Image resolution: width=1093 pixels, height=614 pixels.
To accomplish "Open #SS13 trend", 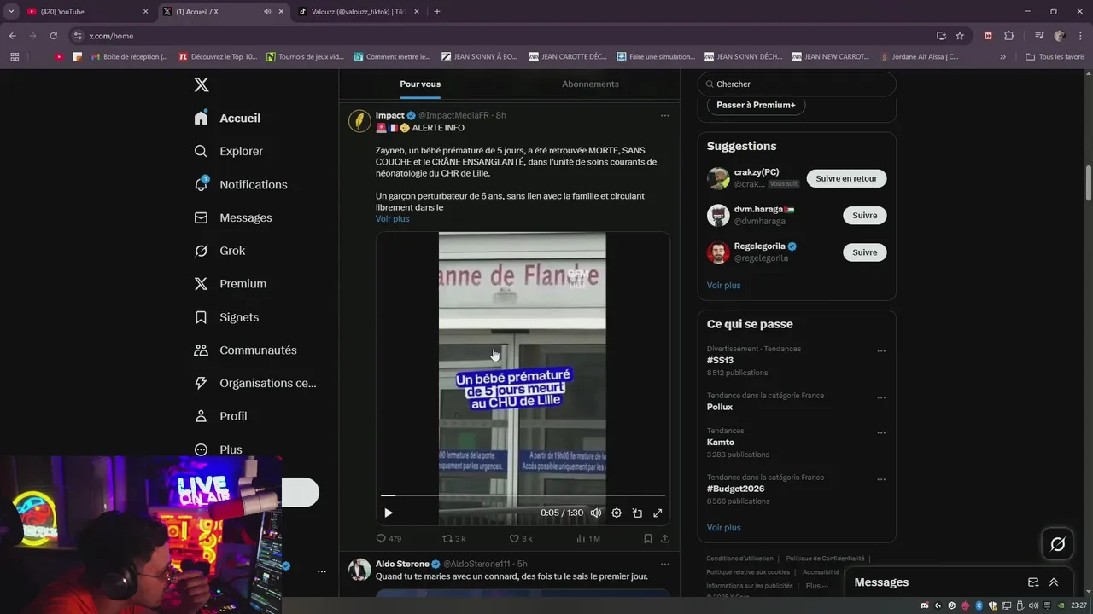I will click(720, 360).
